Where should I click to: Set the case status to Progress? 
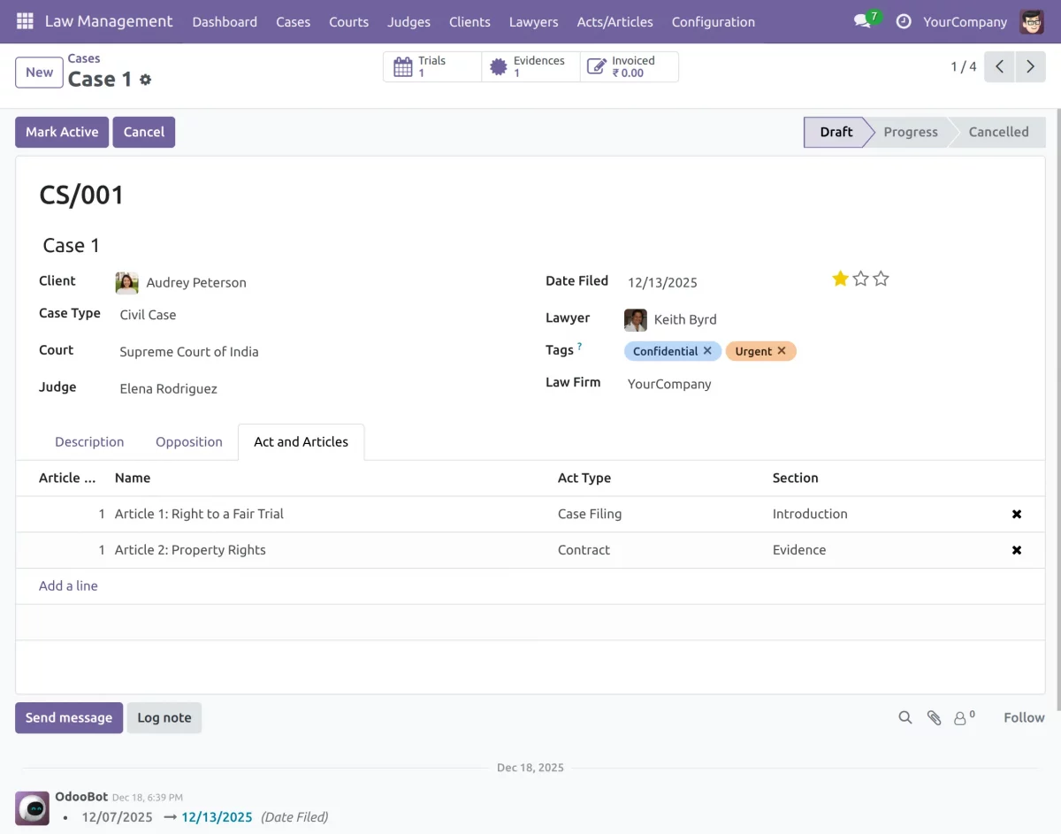coord(910,132)
